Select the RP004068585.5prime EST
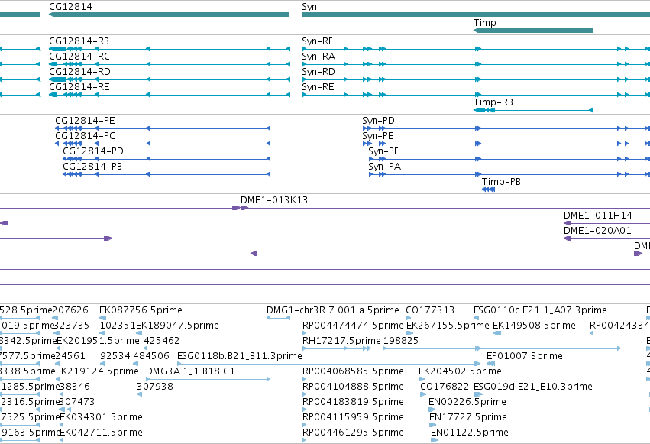The height and width of the screenshot is (444, 650). [353, 371]
